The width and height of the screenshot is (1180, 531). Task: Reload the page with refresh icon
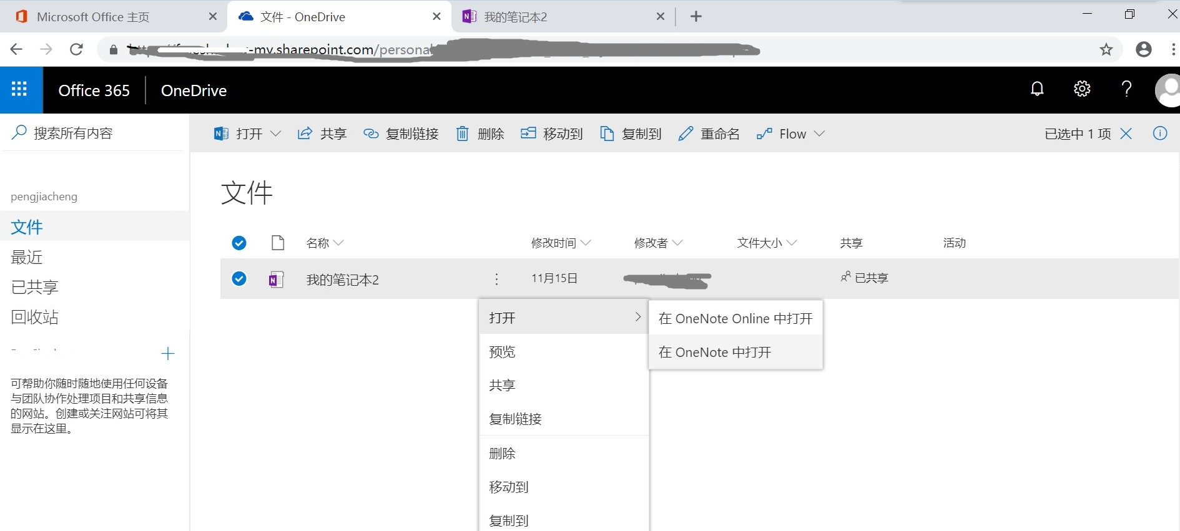click(x=76, y=49)
